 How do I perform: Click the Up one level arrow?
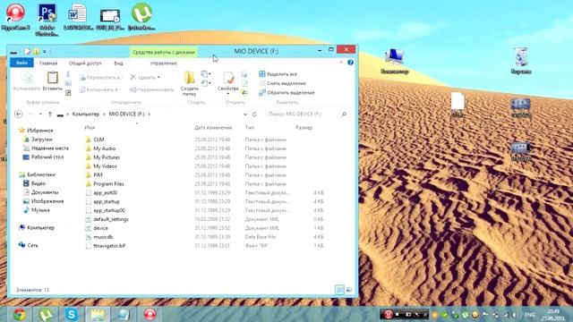tap(50, 114)
